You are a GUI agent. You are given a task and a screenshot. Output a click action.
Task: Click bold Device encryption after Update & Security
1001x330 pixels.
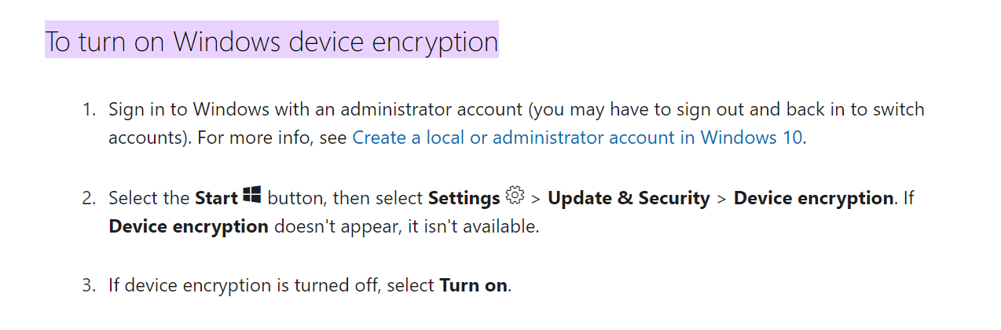(813, 198)
